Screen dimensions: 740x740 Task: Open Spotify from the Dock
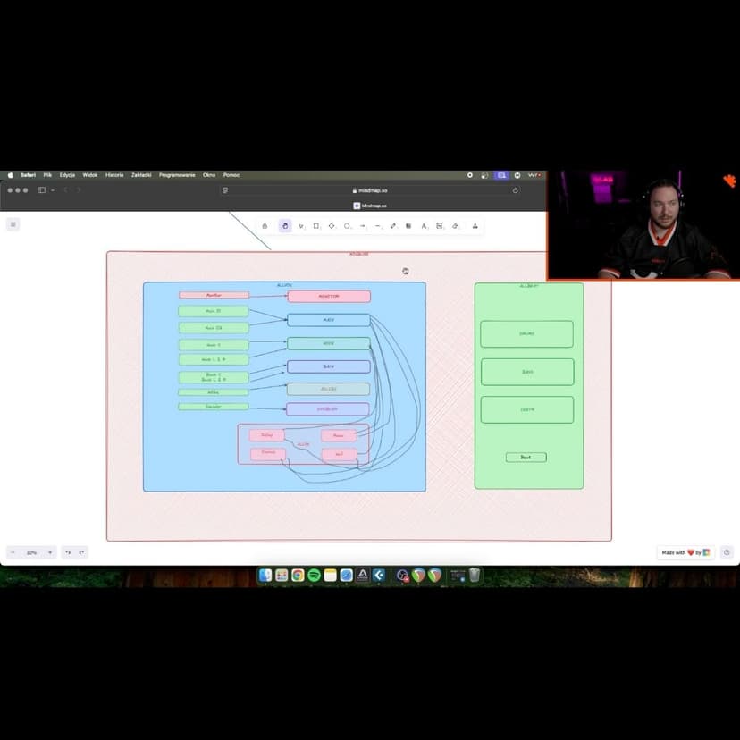tap(314, 576)
